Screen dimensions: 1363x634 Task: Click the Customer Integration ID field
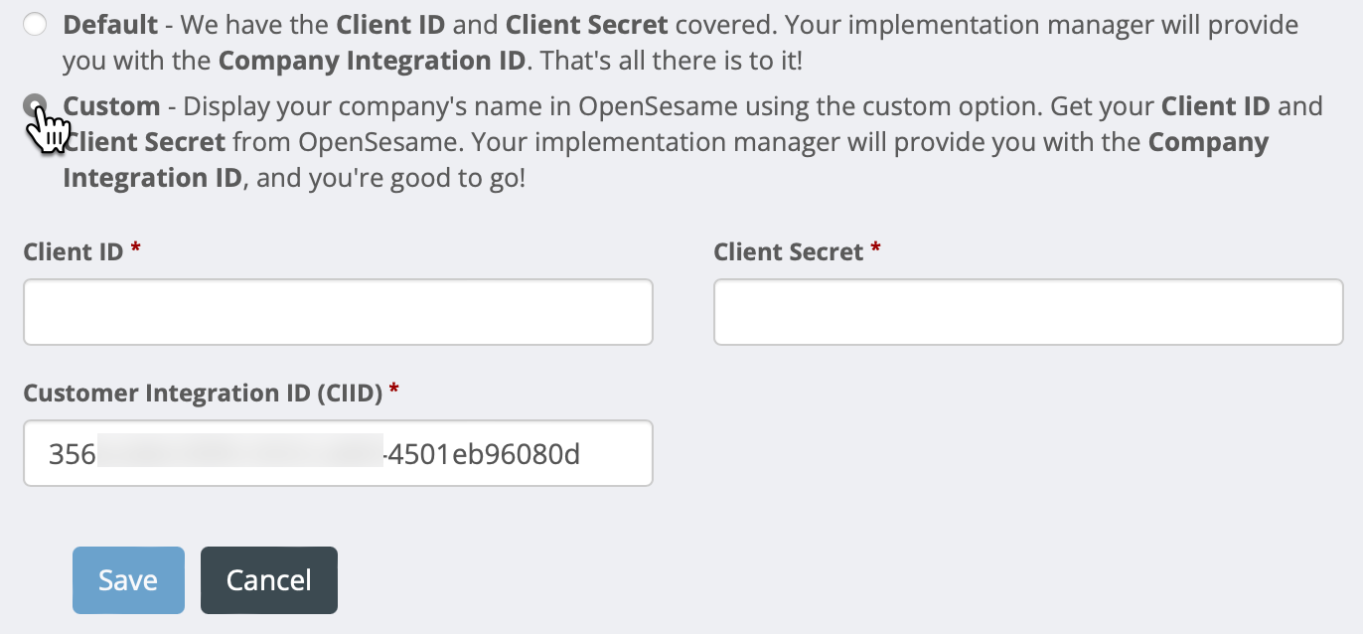point(338,453)
